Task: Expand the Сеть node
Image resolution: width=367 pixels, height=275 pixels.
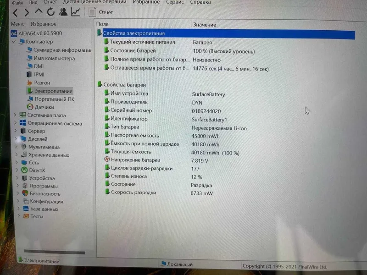Action: click(x=17, y=162)
